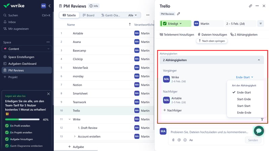Open the Aufgaben-Dashboard
Image resolution: width=269 pixels, height=151 pixels.
tap(22, 63)
